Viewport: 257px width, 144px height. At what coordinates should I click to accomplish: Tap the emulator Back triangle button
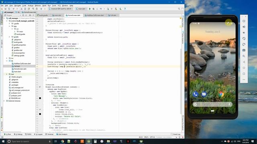click(x=244, y=62)
